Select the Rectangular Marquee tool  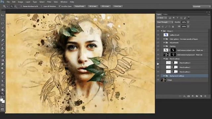(2, 20)
